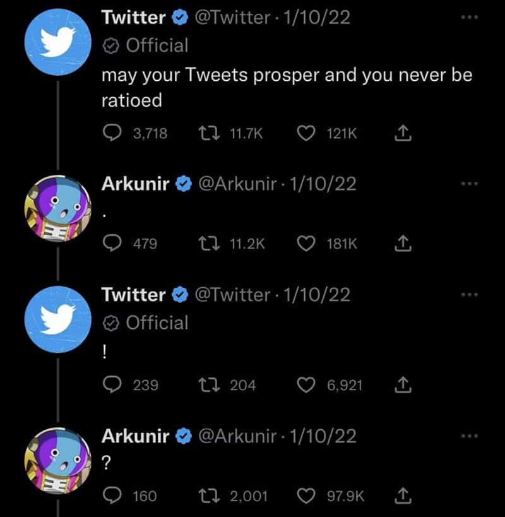The image size is (505, 517).
Task: Like the tweet with 121K likes
Action: pos(308,133)
